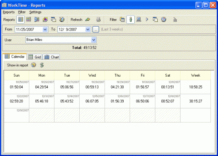This screenshot has height=156, width=218.
Task: Click the 30:15:27 weekly total
Action: 196,101
